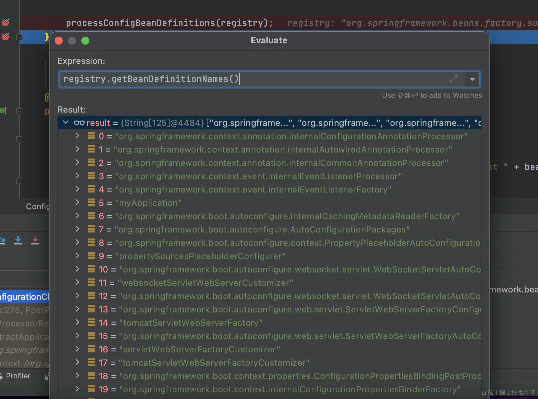
Task: Click the array-element icon on row 8
Action: pyautogui.click(x=91, y=242)
